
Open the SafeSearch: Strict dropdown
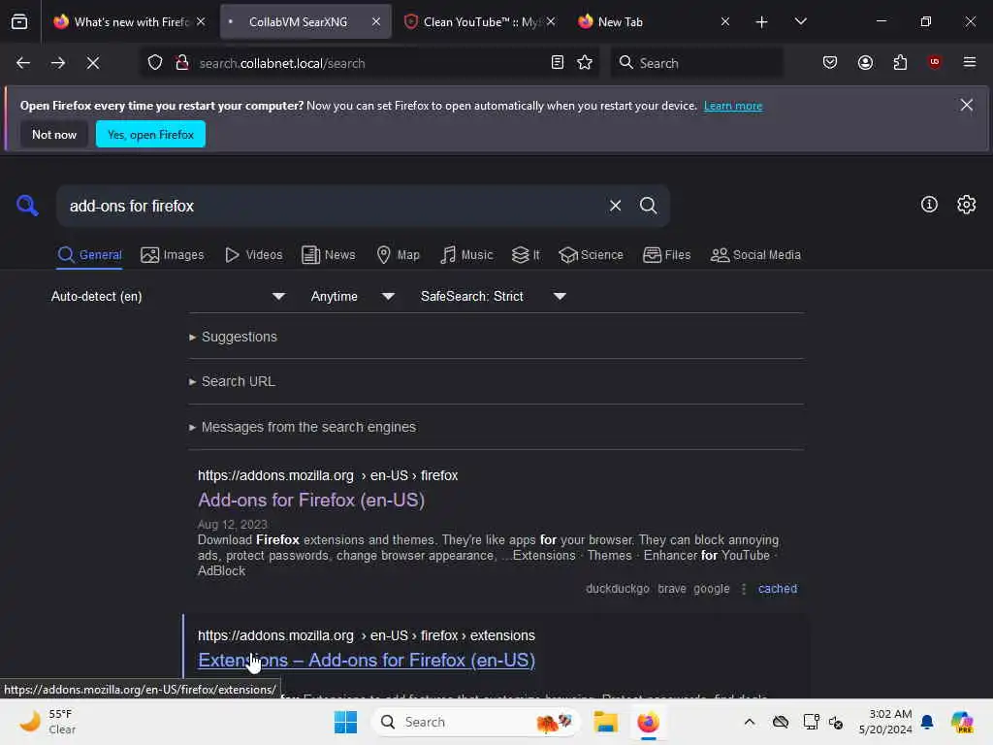click(x=493, y=297)
